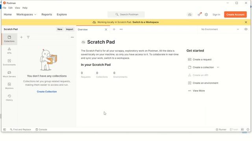Open Find and Replace in status bar
The height and width of the screenshot is (141, 252).
(x=20, y=130)
